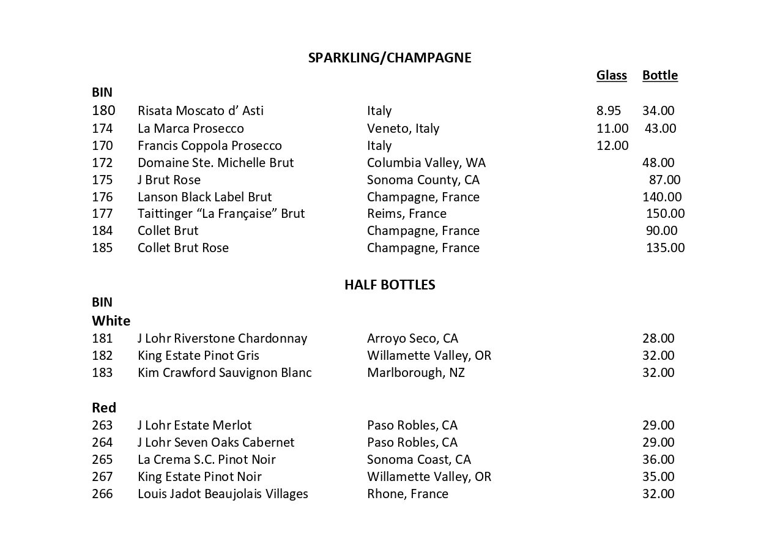Viewport: 780px width, 552px height.
Task: Click Taittinger "La Française" Brut entry
Action: pyautogui.click(x=221, y=214)
